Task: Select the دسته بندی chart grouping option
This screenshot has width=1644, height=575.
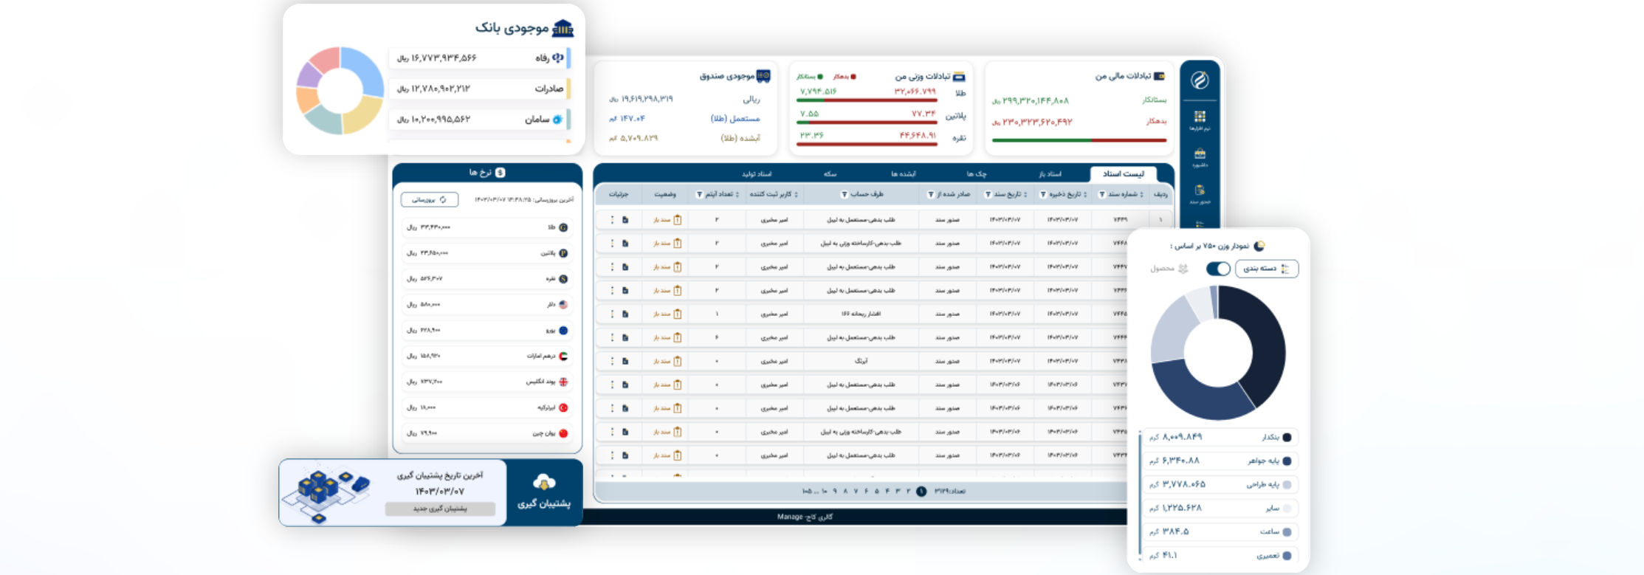Action: (x=1267, y=269)
